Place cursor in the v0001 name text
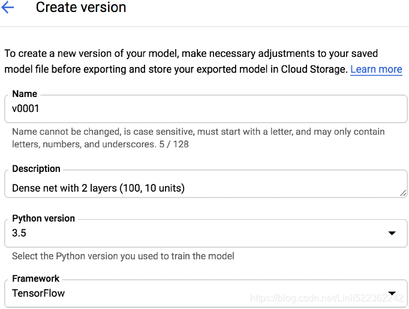 click(26, 108)
